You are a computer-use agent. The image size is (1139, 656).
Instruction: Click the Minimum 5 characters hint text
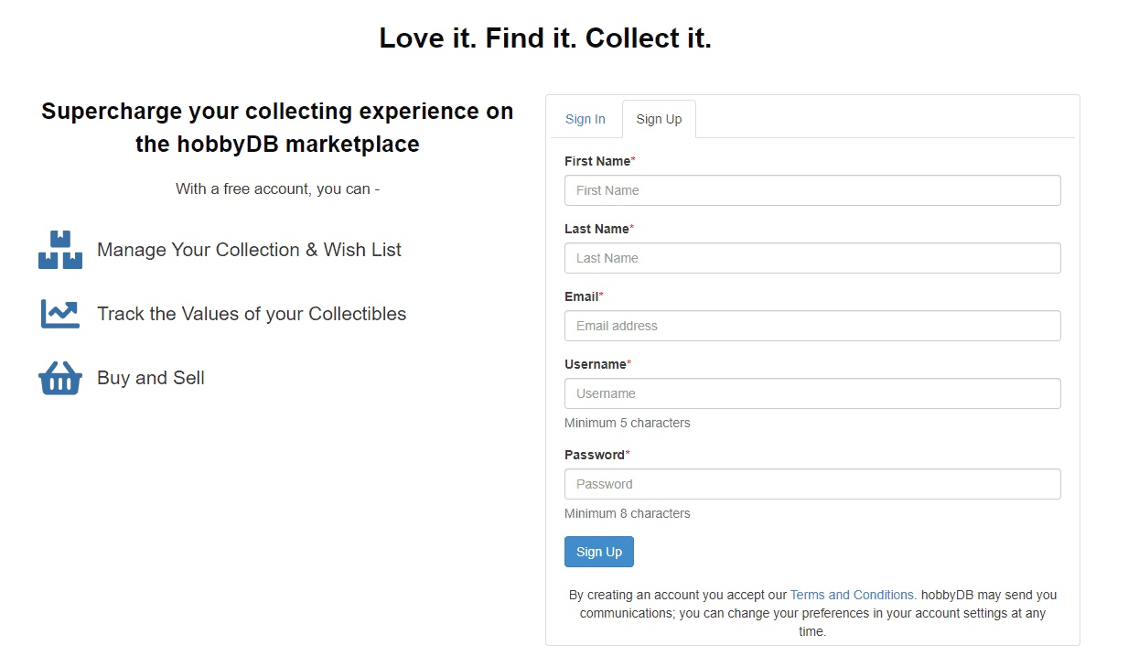[628, 422]
